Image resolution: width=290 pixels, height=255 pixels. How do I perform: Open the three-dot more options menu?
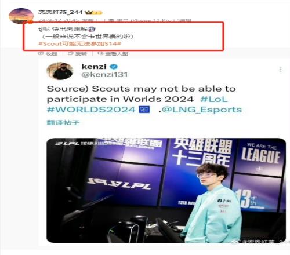[281, 70]
